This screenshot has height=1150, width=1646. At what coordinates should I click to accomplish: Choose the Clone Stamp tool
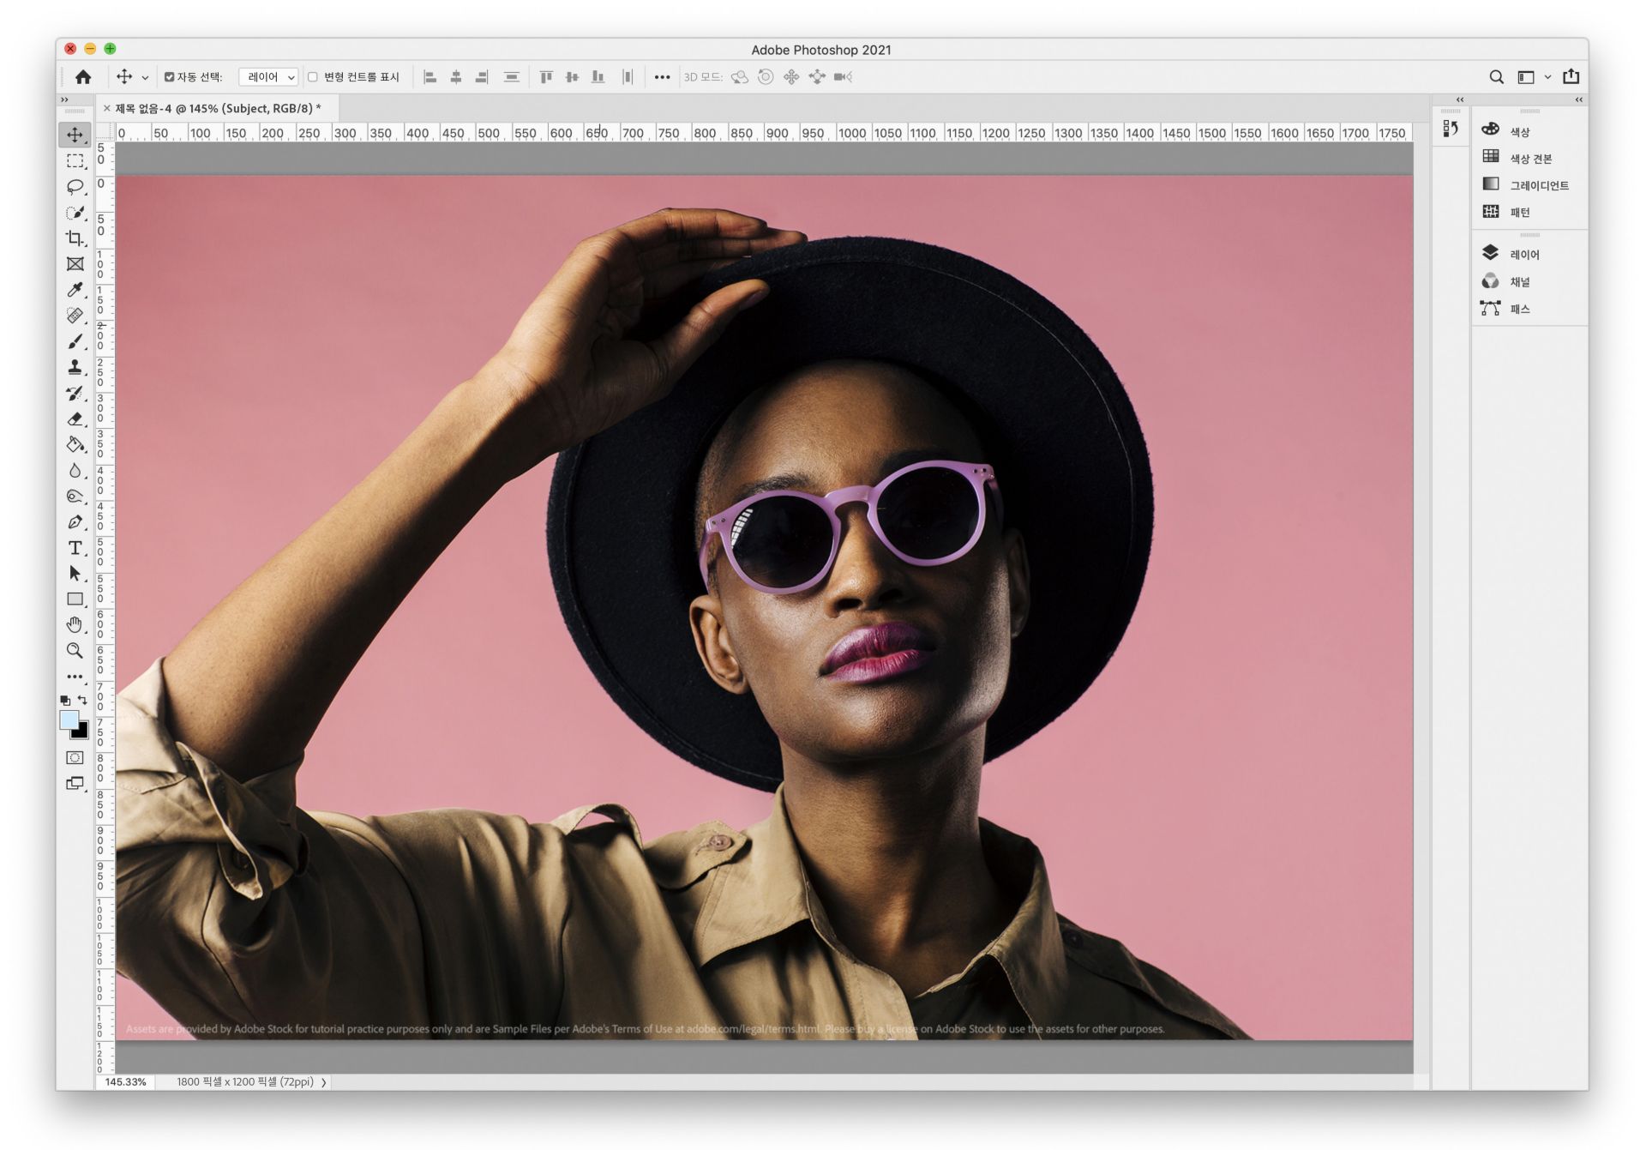click(x=75, y=367)
